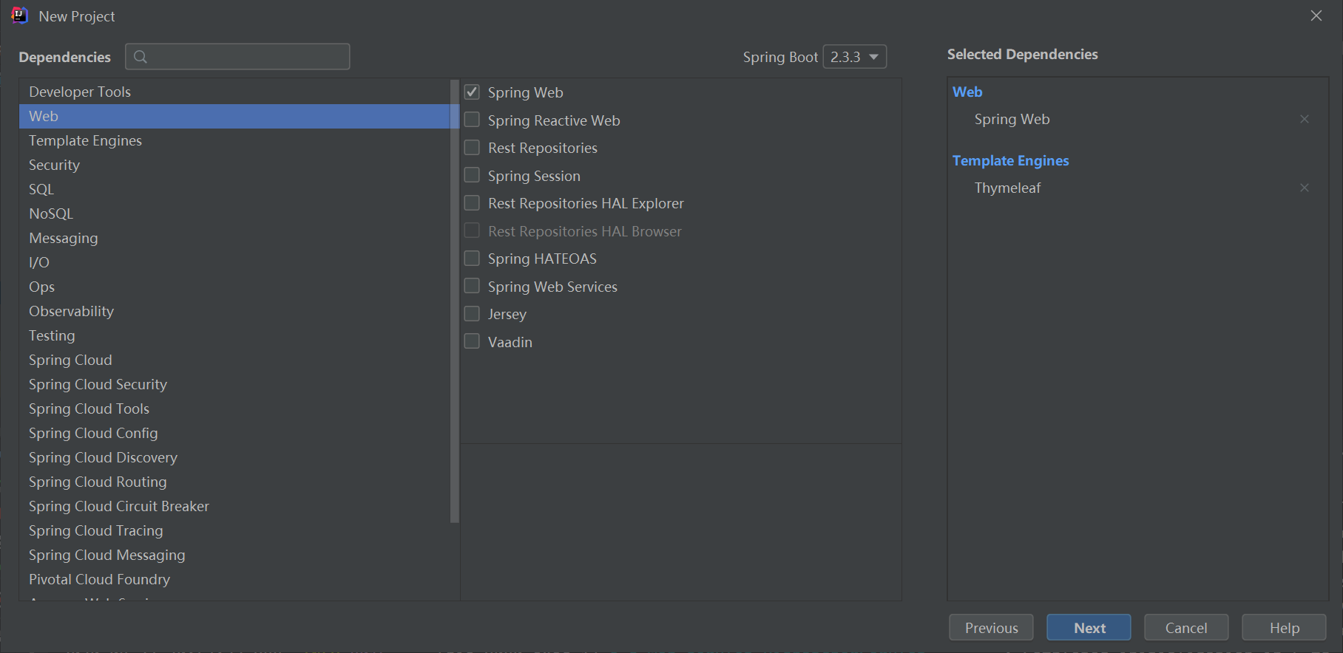
Task: Select the Security category
Action: (54, 165)
